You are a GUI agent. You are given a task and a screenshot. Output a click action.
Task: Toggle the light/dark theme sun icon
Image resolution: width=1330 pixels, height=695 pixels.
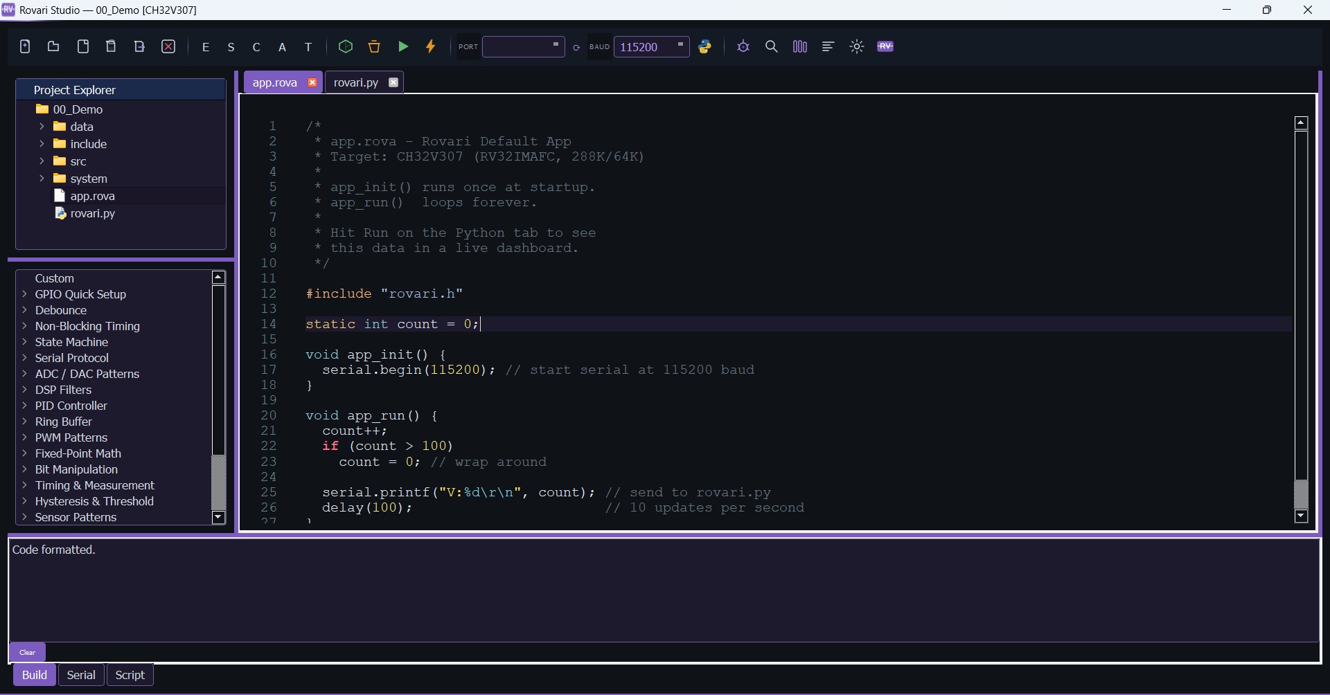coord(857,46)
